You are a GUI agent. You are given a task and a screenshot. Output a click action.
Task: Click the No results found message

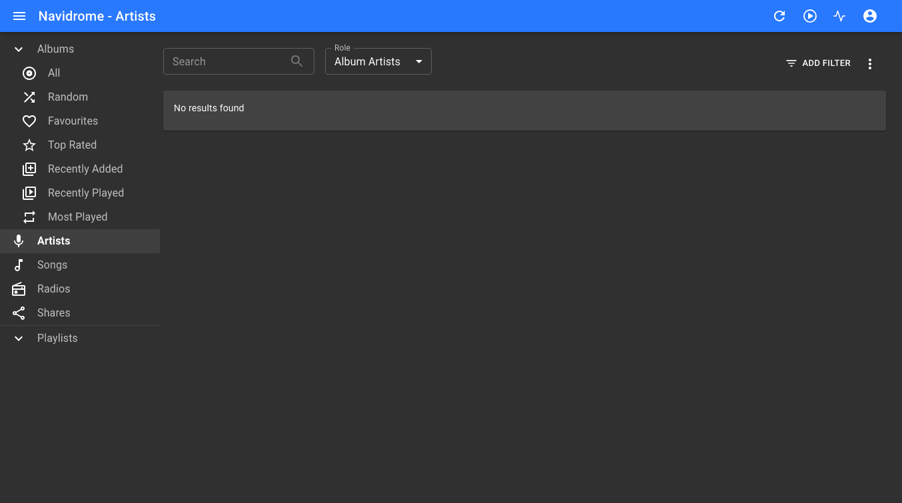point(209,108)
